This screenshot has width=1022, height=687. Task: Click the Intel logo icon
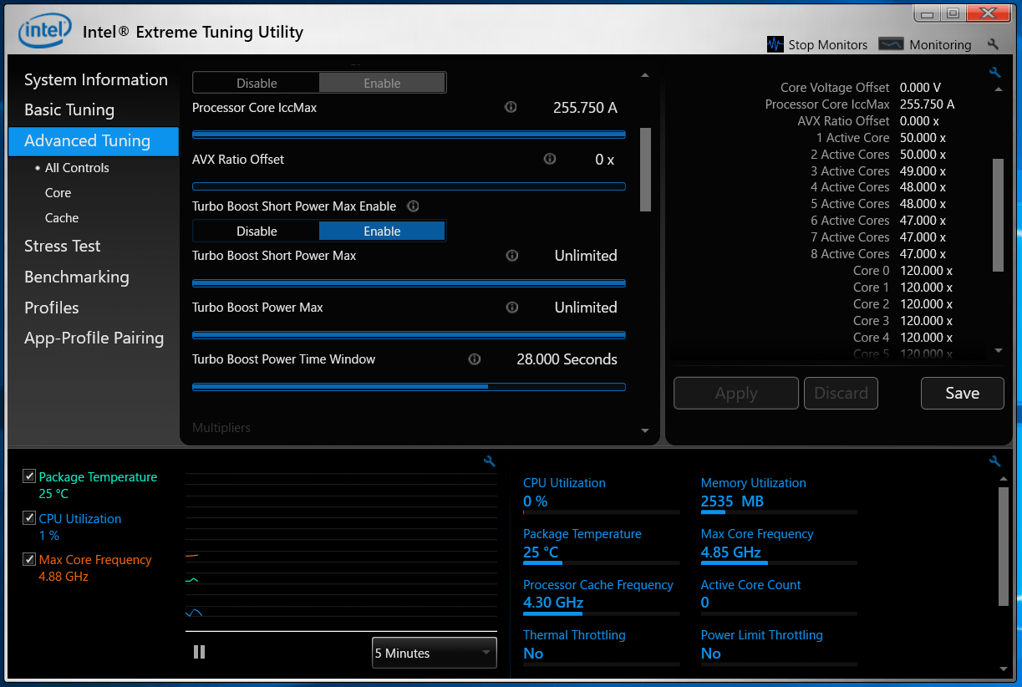point(45,32)
